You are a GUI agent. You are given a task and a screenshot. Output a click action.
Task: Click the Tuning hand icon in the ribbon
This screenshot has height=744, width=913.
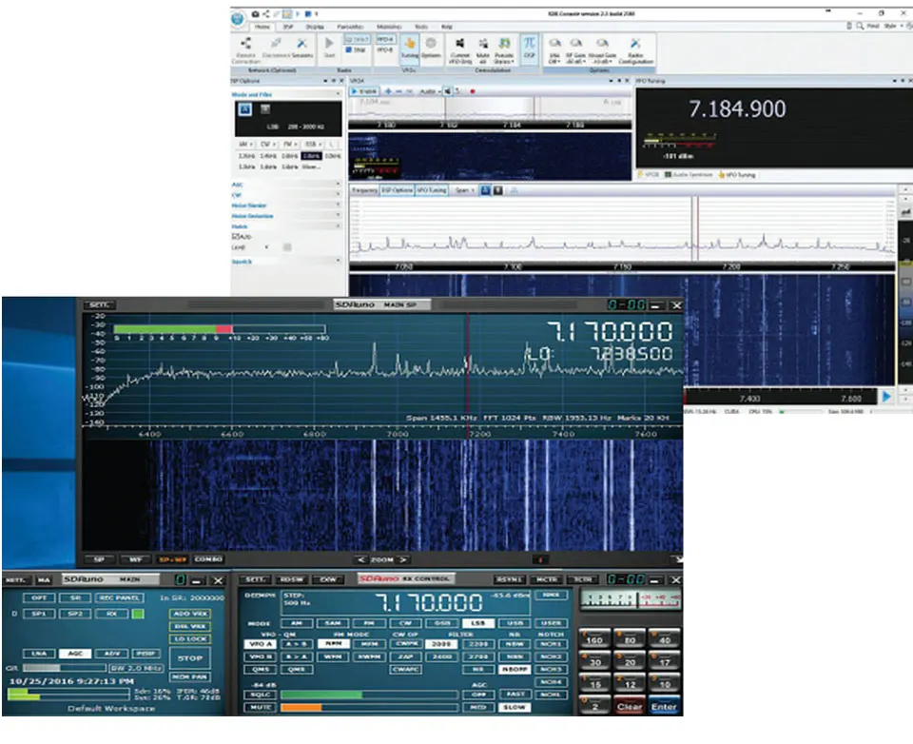click(409, 44)
